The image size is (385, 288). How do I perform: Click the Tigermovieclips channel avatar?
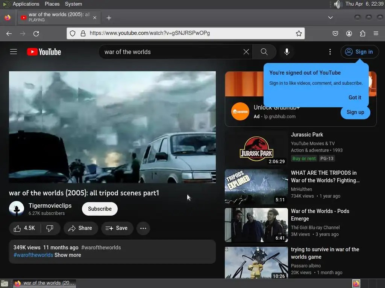tap(17, 208)
